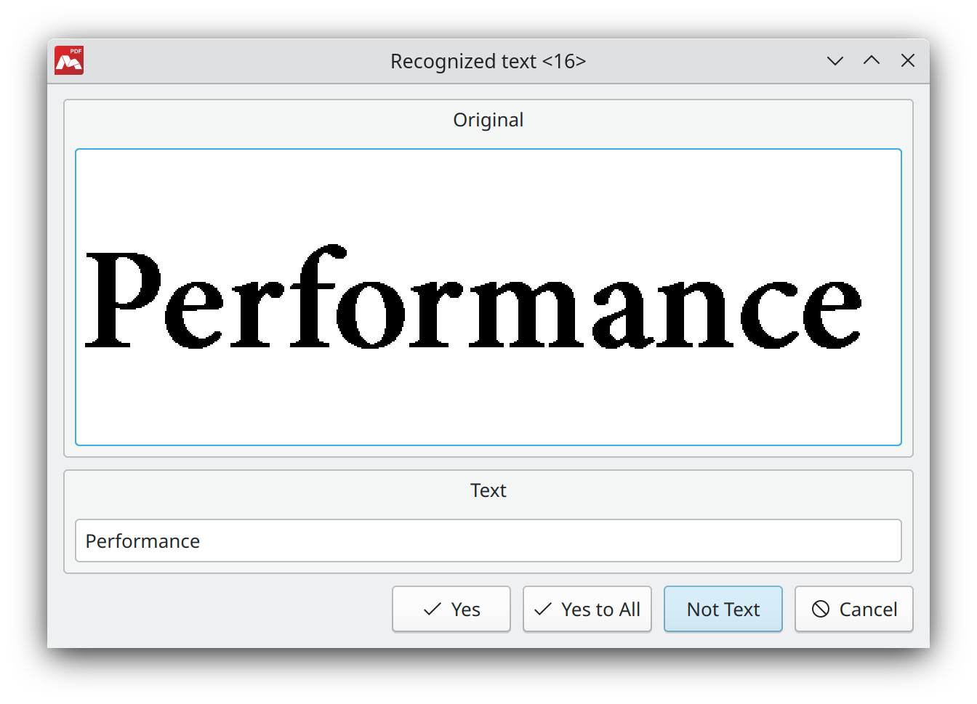Accept all recognitions with Yes to All
This screenshot has width=977, height=704.
pos(587,609)
